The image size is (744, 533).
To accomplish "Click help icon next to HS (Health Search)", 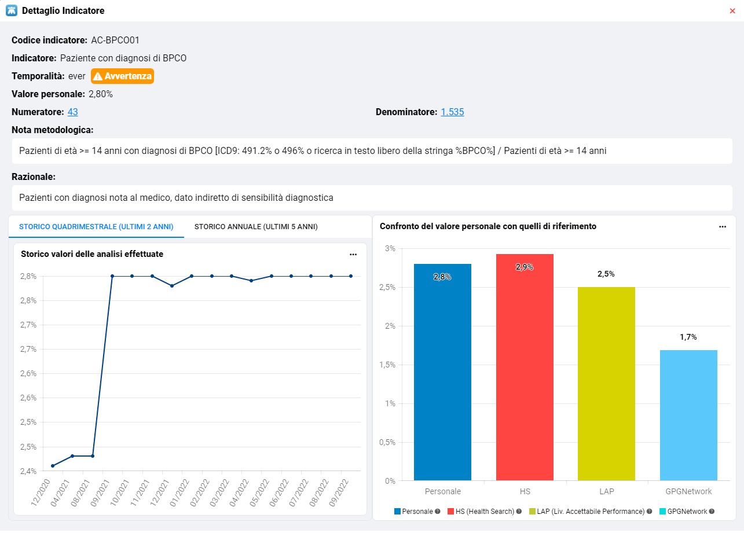I will [x=519, y=512].
